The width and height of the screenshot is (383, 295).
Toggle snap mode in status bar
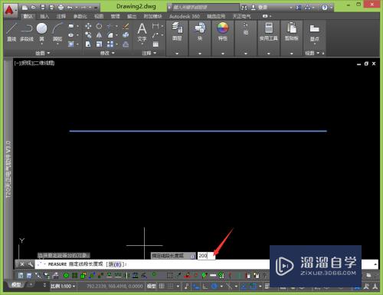[x=170, y=286]
